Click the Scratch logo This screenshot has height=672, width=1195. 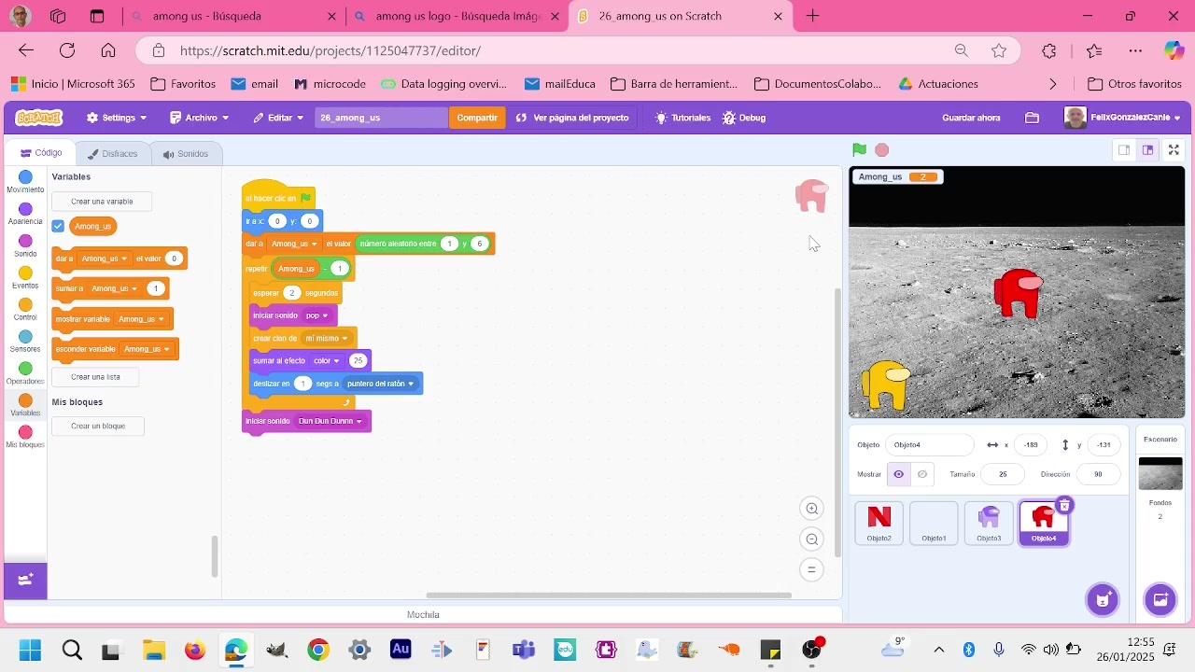(x=39, y=118)
